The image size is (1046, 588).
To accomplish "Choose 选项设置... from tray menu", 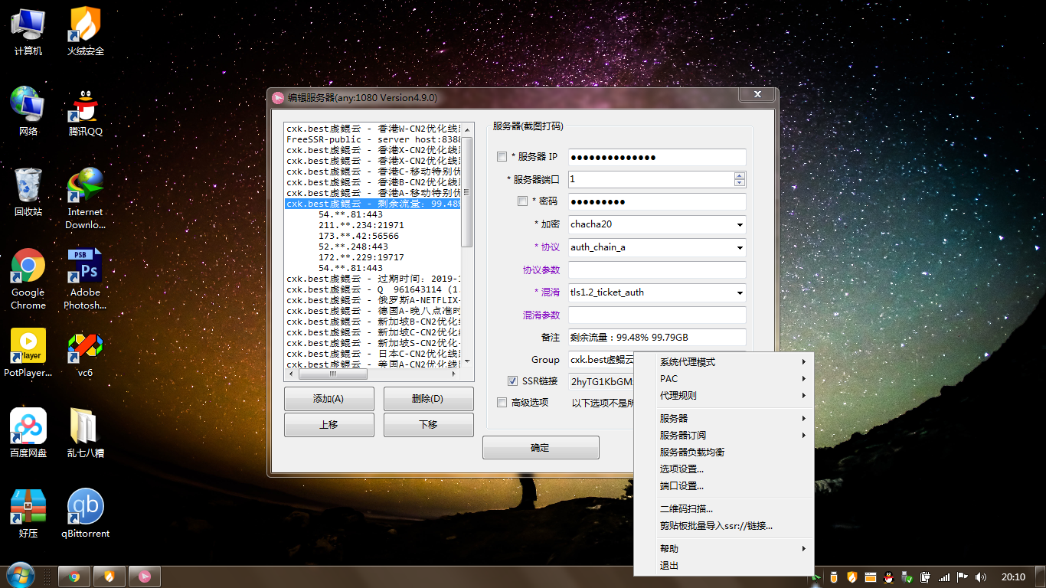I will (x=682, y=469).
